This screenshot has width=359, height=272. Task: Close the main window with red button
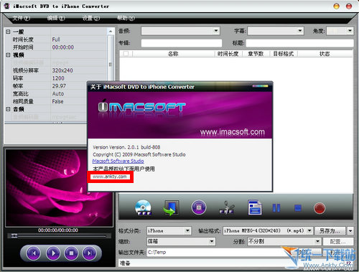click(349, 6)
